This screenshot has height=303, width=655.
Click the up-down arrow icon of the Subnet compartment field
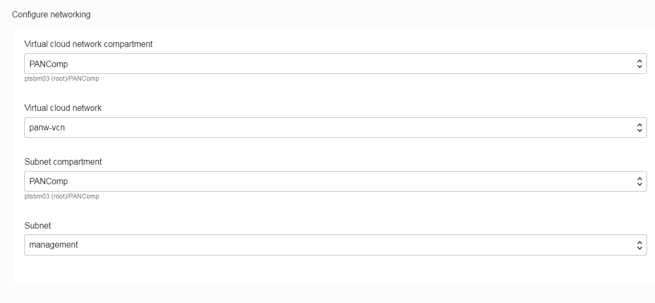[x=639, y=181]
